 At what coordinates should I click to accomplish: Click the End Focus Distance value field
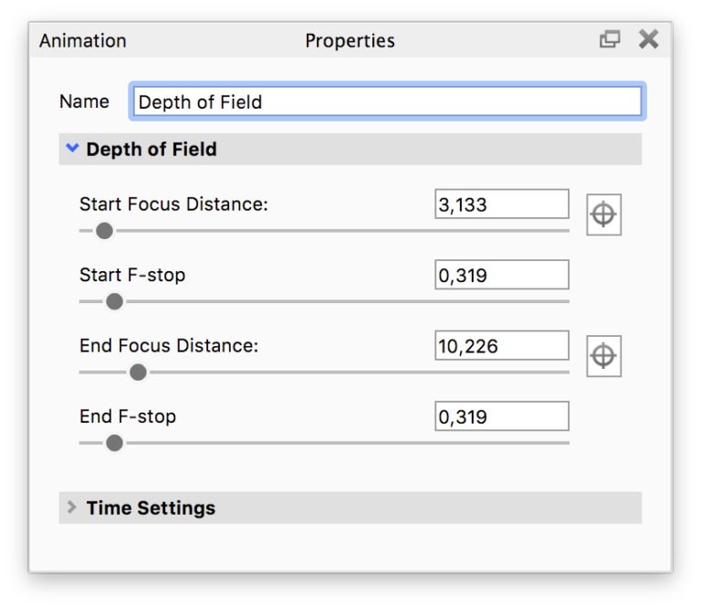coord(501,346)
